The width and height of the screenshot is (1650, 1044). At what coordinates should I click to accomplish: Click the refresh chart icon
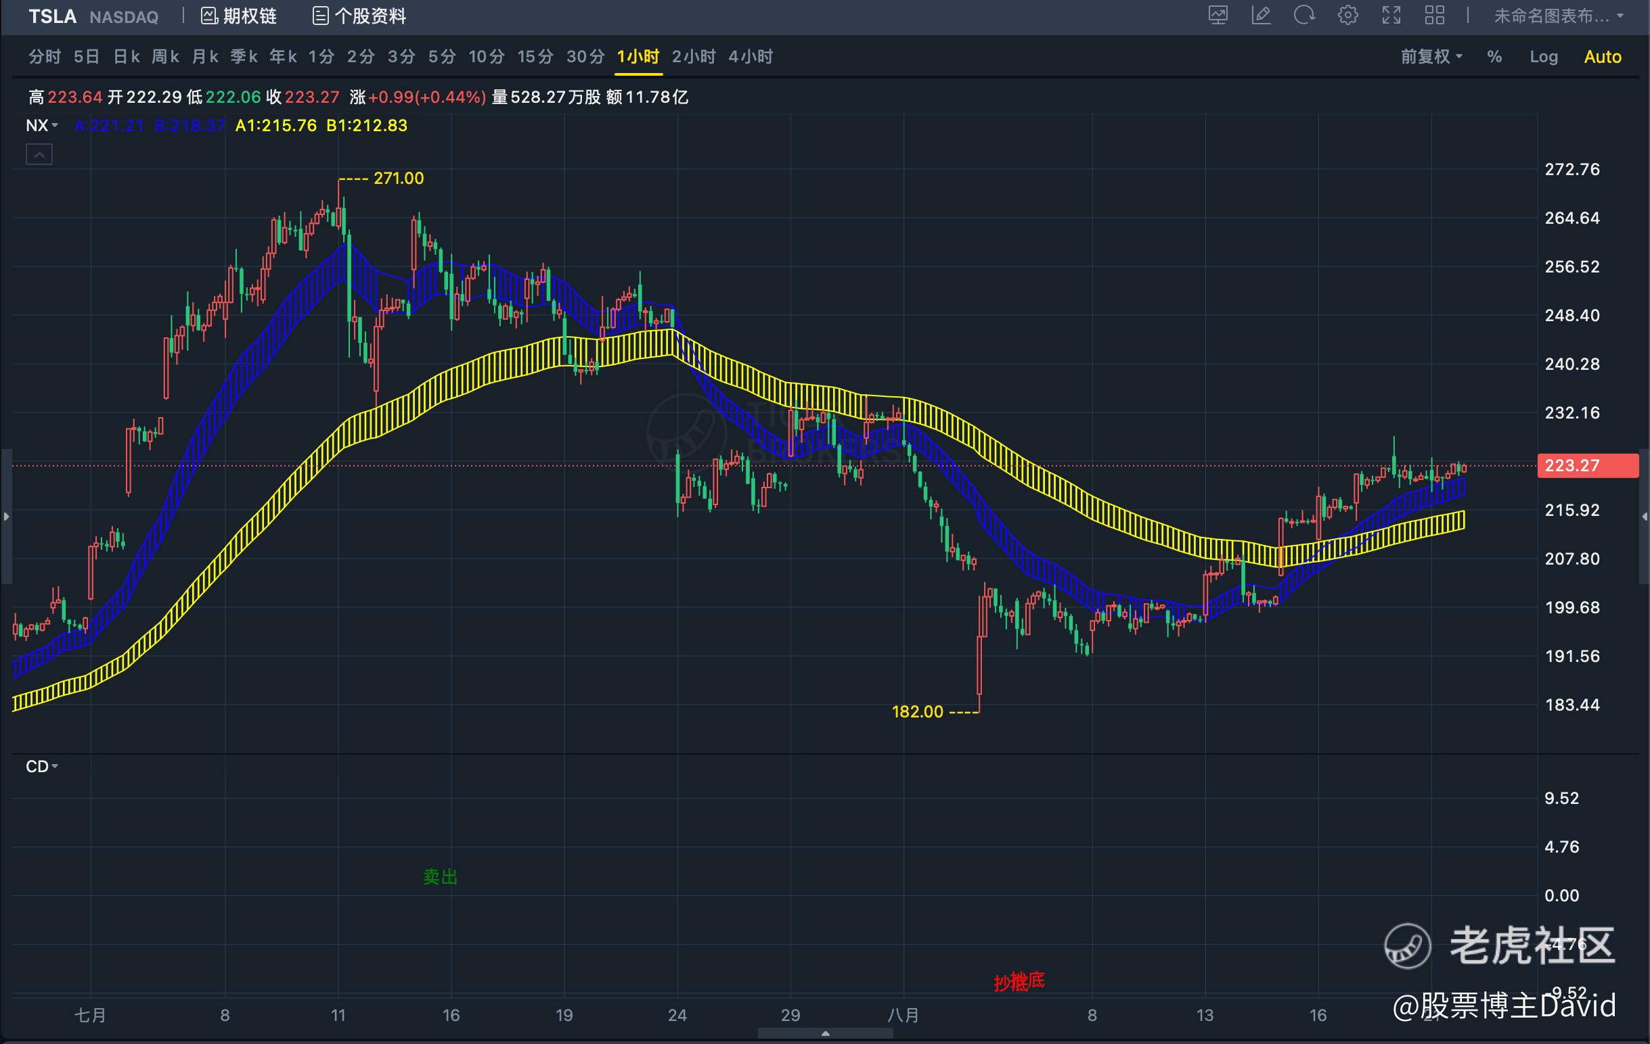click(x=1304, y=15)
